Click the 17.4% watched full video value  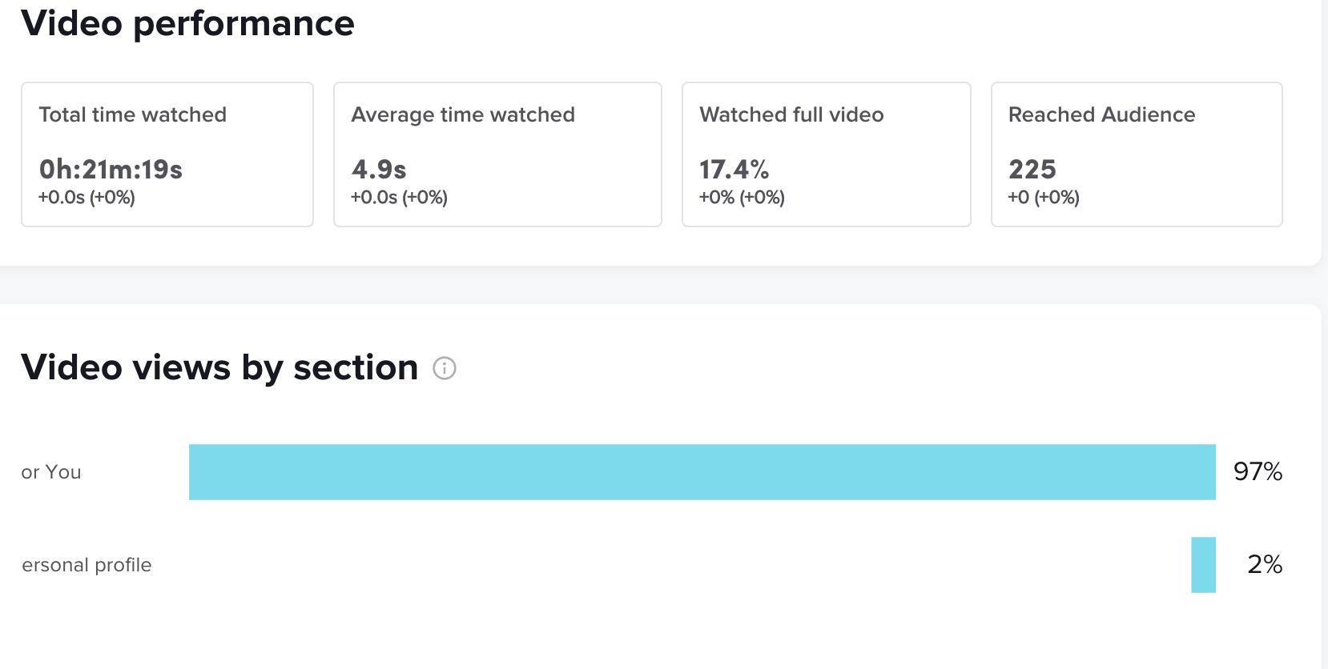(734, 169)
